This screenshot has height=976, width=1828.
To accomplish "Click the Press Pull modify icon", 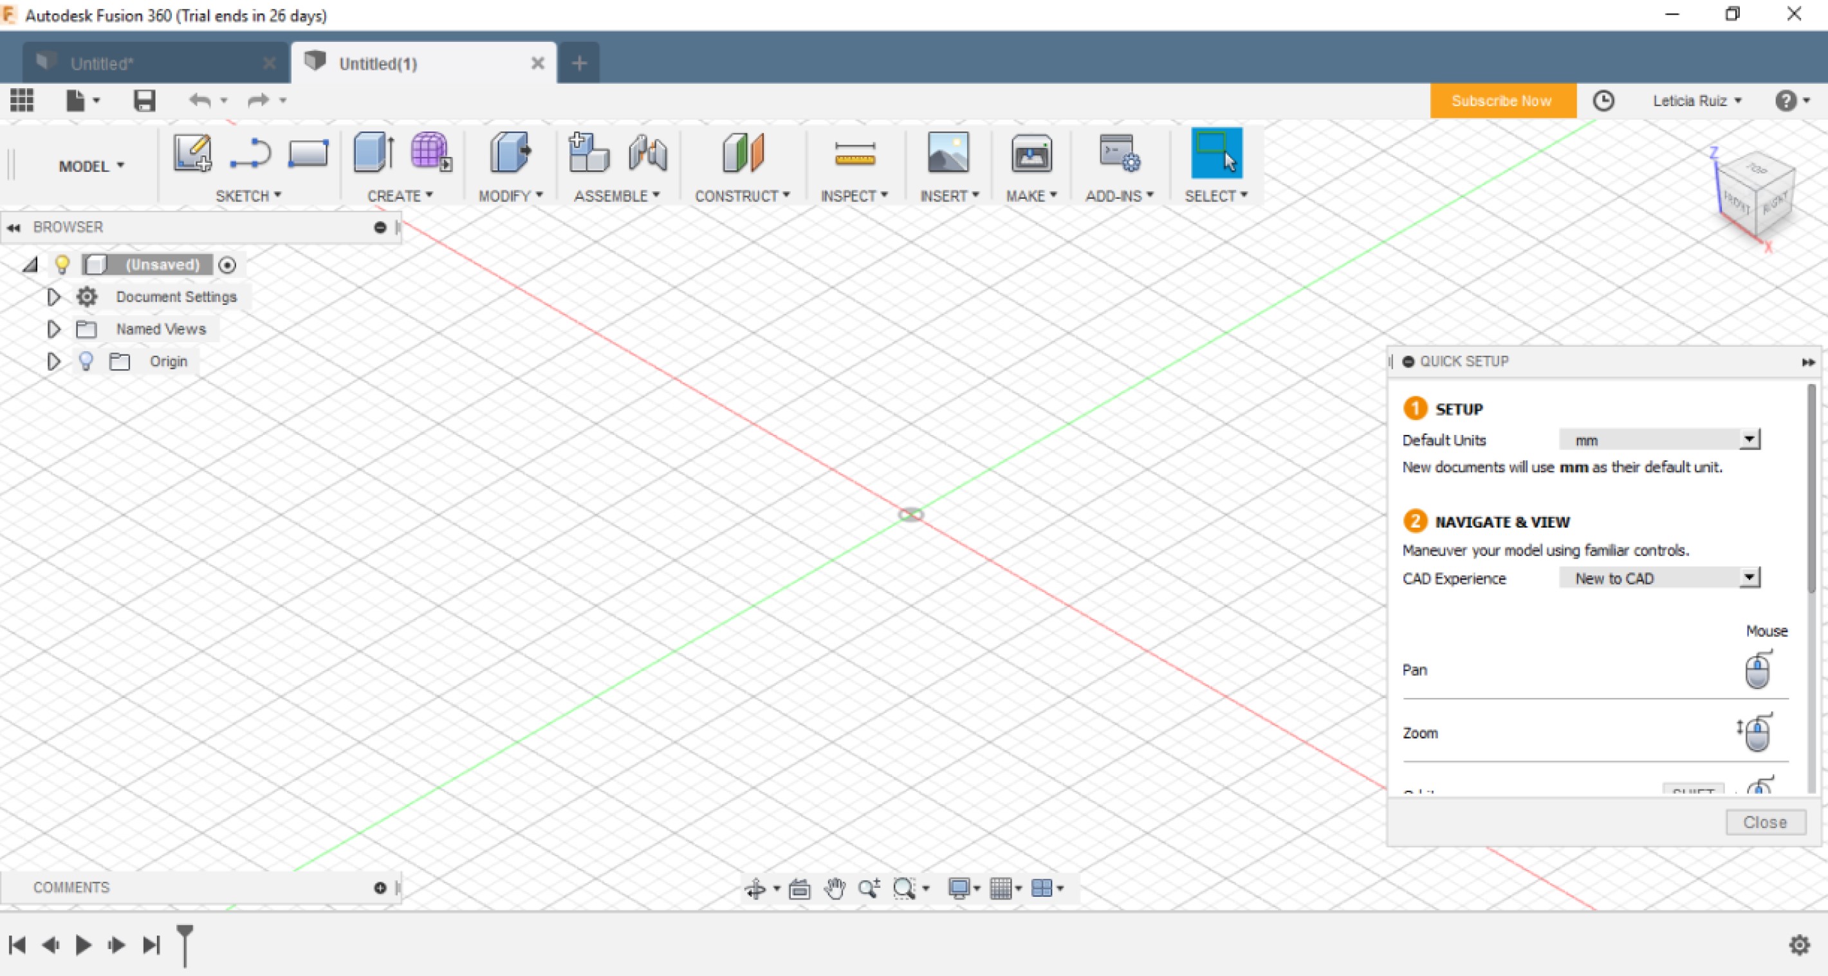I will 510,152.
